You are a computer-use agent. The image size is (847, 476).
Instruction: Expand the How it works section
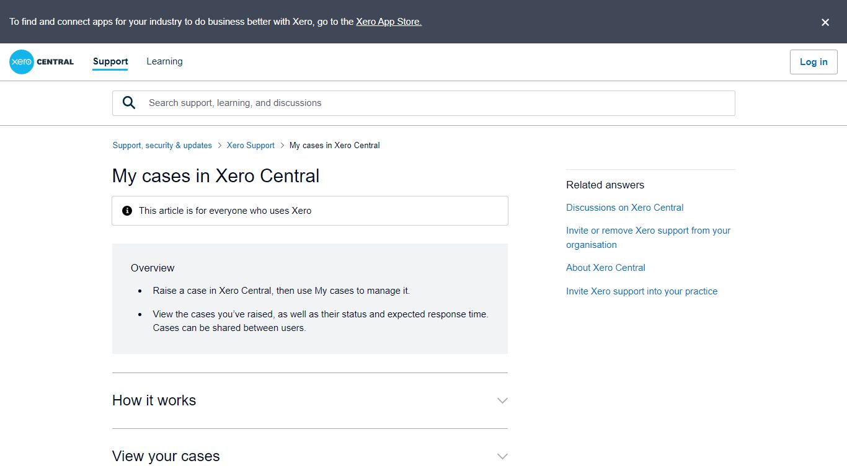coord(502,400)
